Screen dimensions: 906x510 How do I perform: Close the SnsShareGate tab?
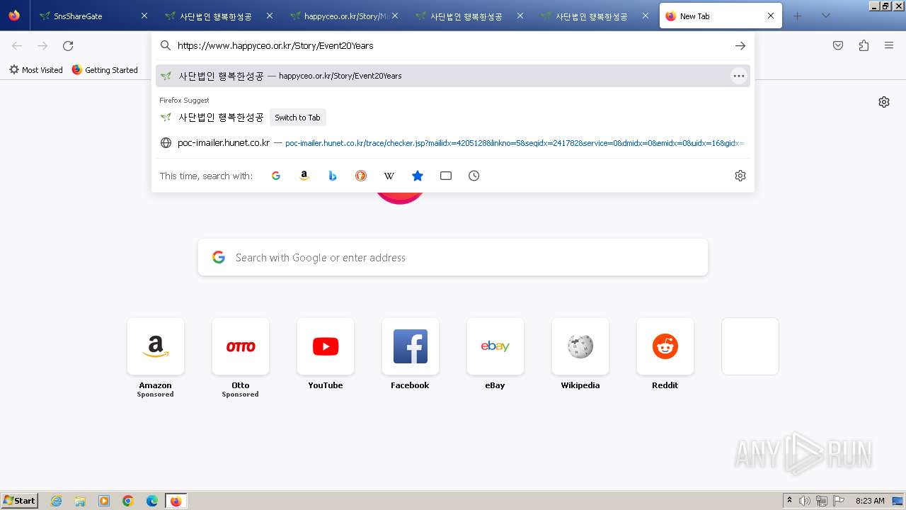click(144, 16)
